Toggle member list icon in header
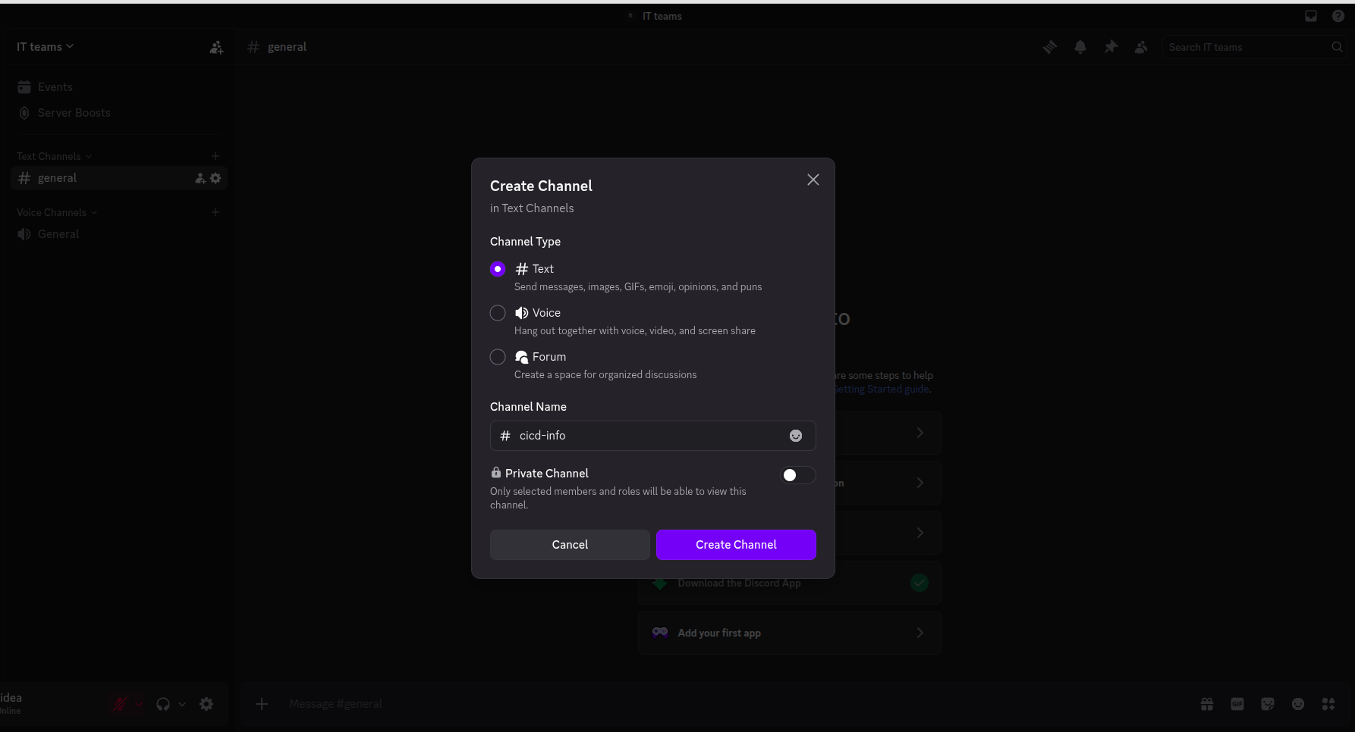The image size is (1355, 732). coord(1141,47)
